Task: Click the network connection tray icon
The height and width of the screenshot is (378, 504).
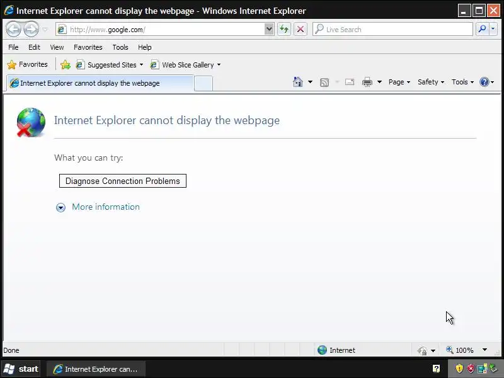Action: 482,369
